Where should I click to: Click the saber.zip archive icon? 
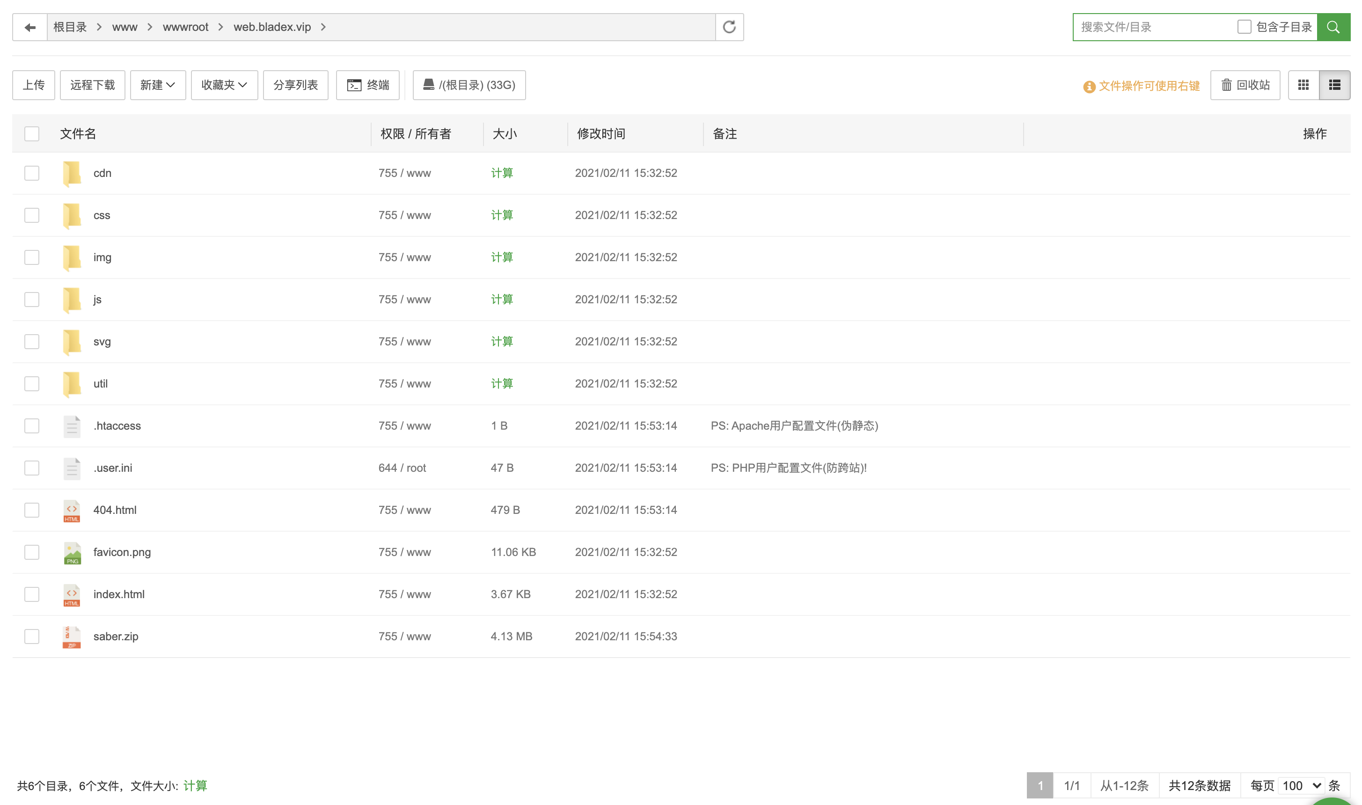(x=72, y=637)
